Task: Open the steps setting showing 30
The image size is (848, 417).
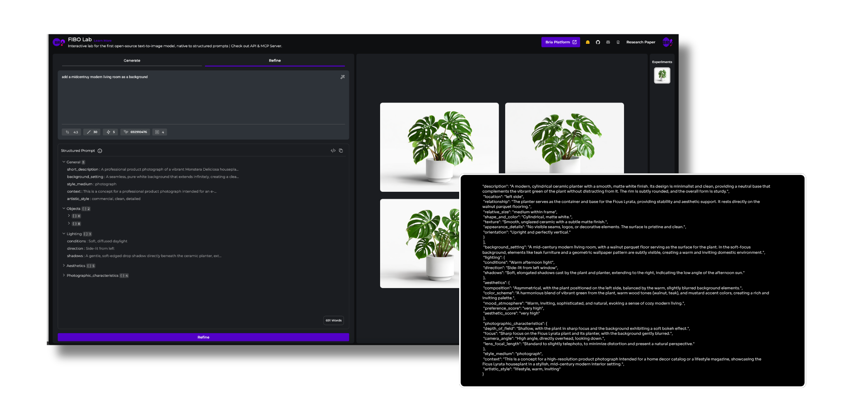Action: click(92, 132)
